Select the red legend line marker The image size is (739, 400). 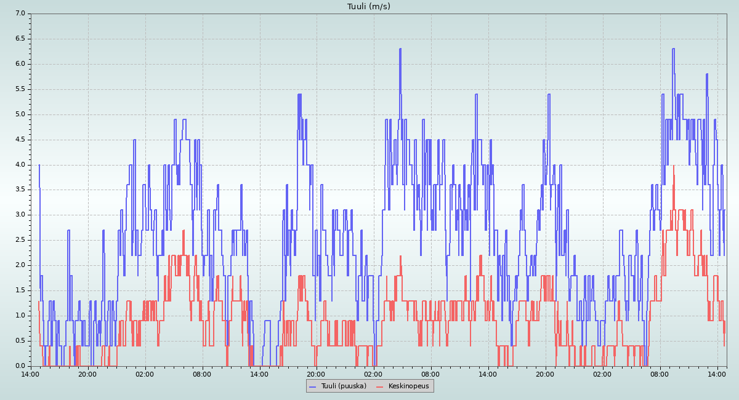[379, 386]
